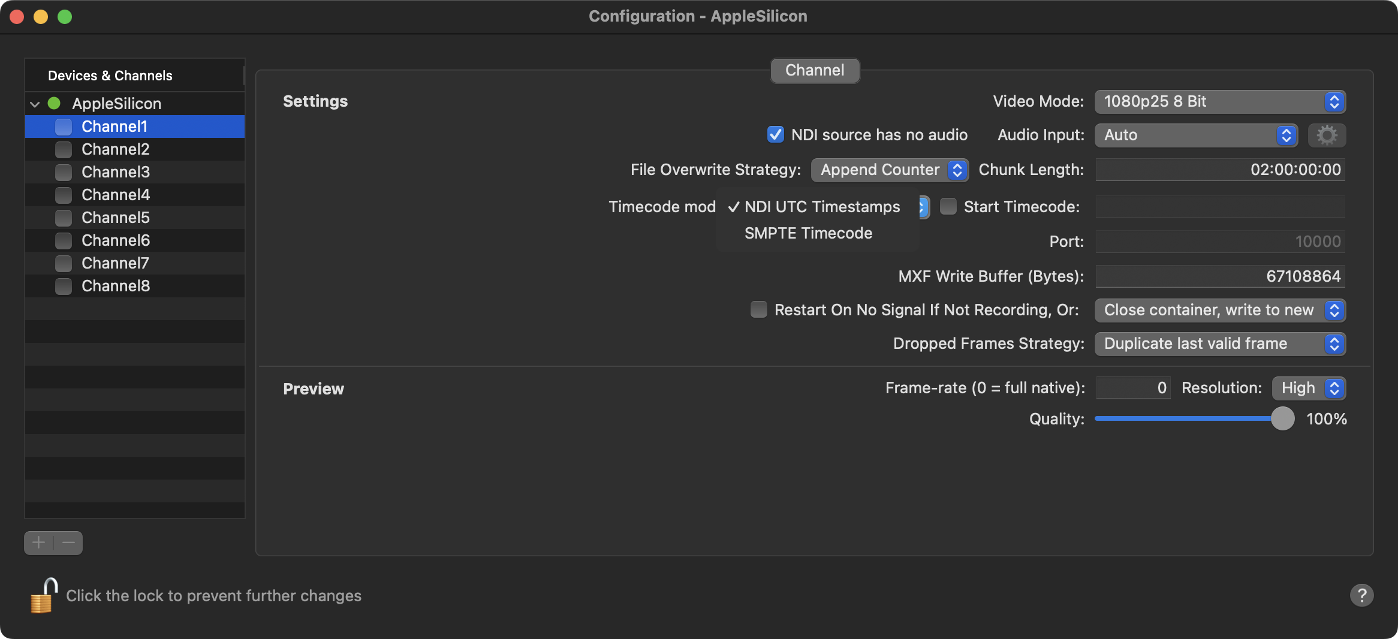The height and width of the screenshot is (639, 1398).
Task: Open the Video Mode dropdown
Action: 1220,101
